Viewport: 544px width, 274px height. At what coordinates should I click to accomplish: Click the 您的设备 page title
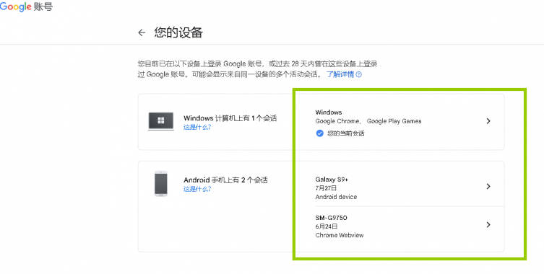point(178,32)
